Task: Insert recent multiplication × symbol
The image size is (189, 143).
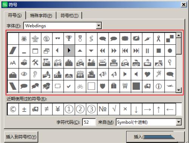Action: click(125, 109)
